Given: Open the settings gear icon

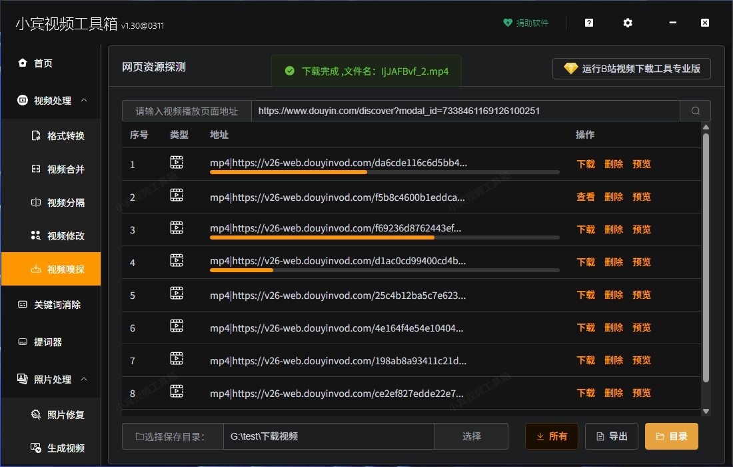Looking at the screenshot, I should click(627, 22).
